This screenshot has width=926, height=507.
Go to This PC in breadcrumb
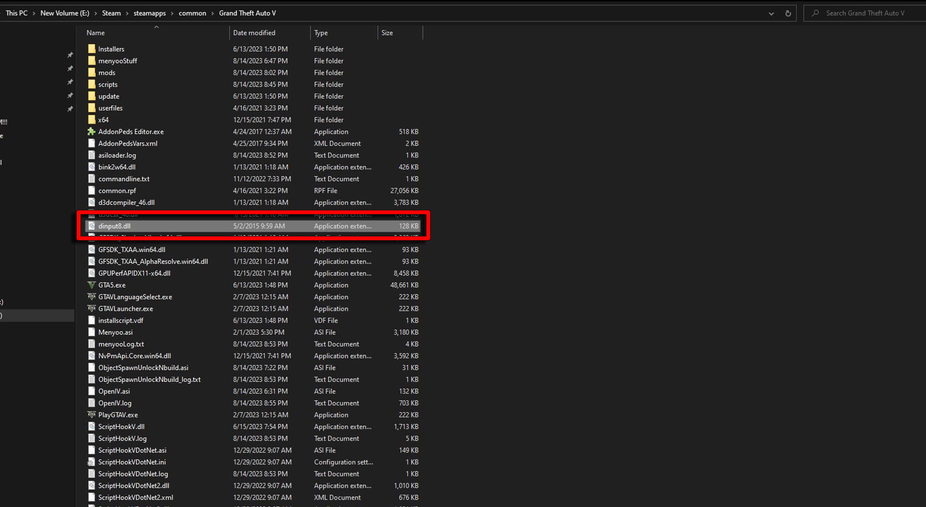pyautogui.click(x=16, y=14)
